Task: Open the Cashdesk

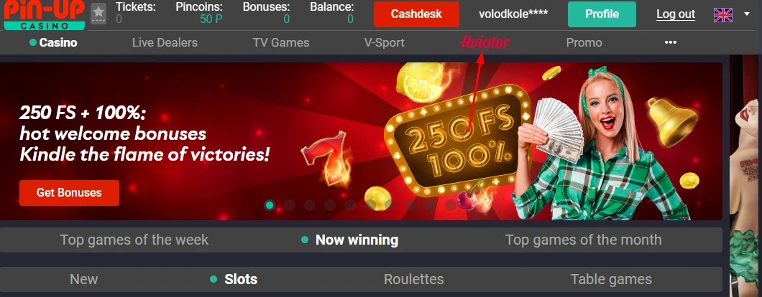Action: click(416, 14)
